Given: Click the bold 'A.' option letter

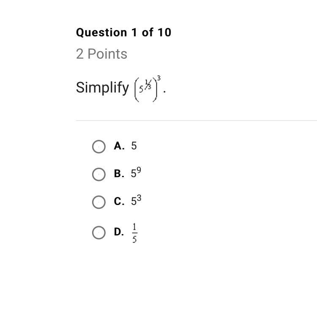Looking at the screenshot, I should 119,146.
